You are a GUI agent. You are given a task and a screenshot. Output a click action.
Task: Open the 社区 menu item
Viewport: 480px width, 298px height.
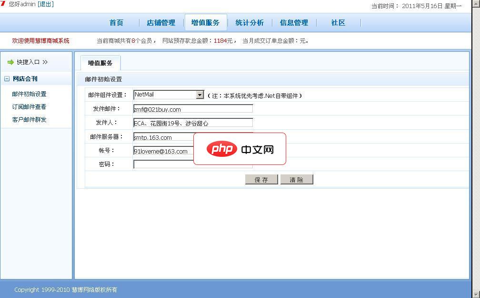tap(338, 22)
